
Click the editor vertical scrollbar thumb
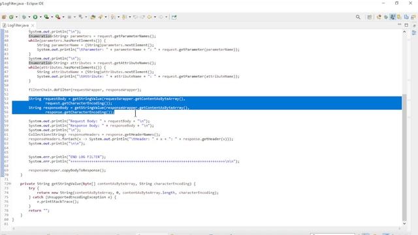[x=404, y=157]
